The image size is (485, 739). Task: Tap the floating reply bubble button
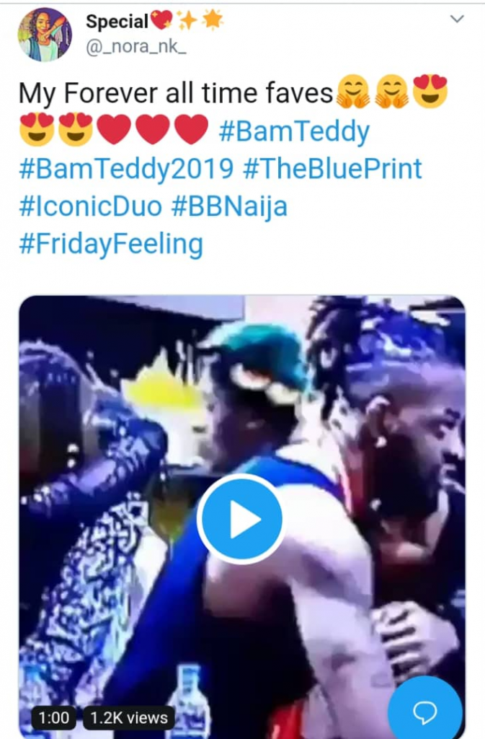coord(424,712)
